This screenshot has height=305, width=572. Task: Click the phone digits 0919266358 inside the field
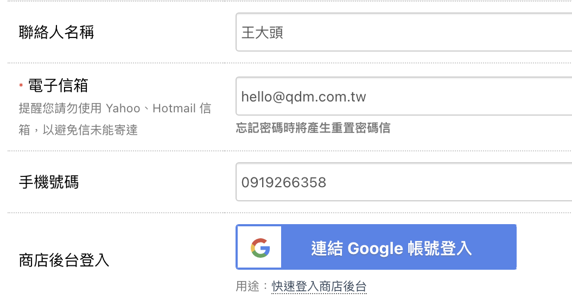point(284,182)
